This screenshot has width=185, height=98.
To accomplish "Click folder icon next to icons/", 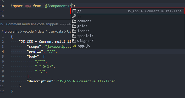I will coord(74,31).
